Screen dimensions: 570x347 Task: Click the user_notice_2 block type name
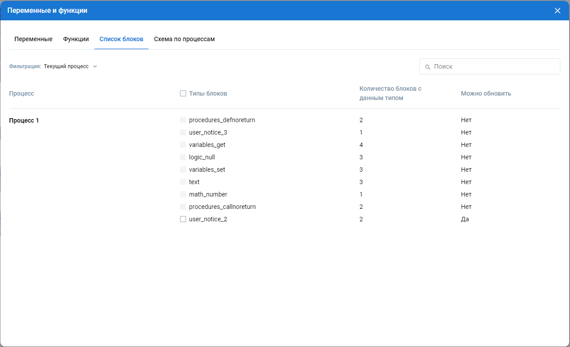point(208,219)
